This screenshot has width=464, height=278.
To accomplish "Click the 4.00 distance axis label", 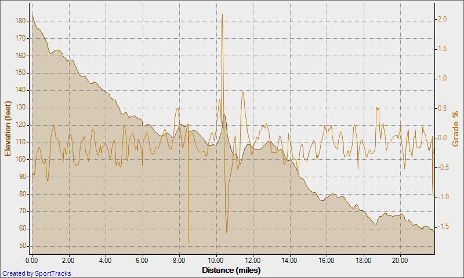I will tap(106, 261).
